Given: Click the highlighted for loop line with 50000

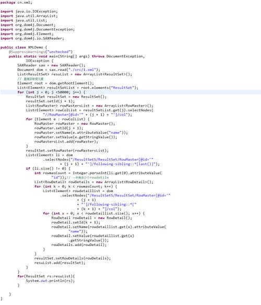Looking at the screenshot, I should pos(130,92).
